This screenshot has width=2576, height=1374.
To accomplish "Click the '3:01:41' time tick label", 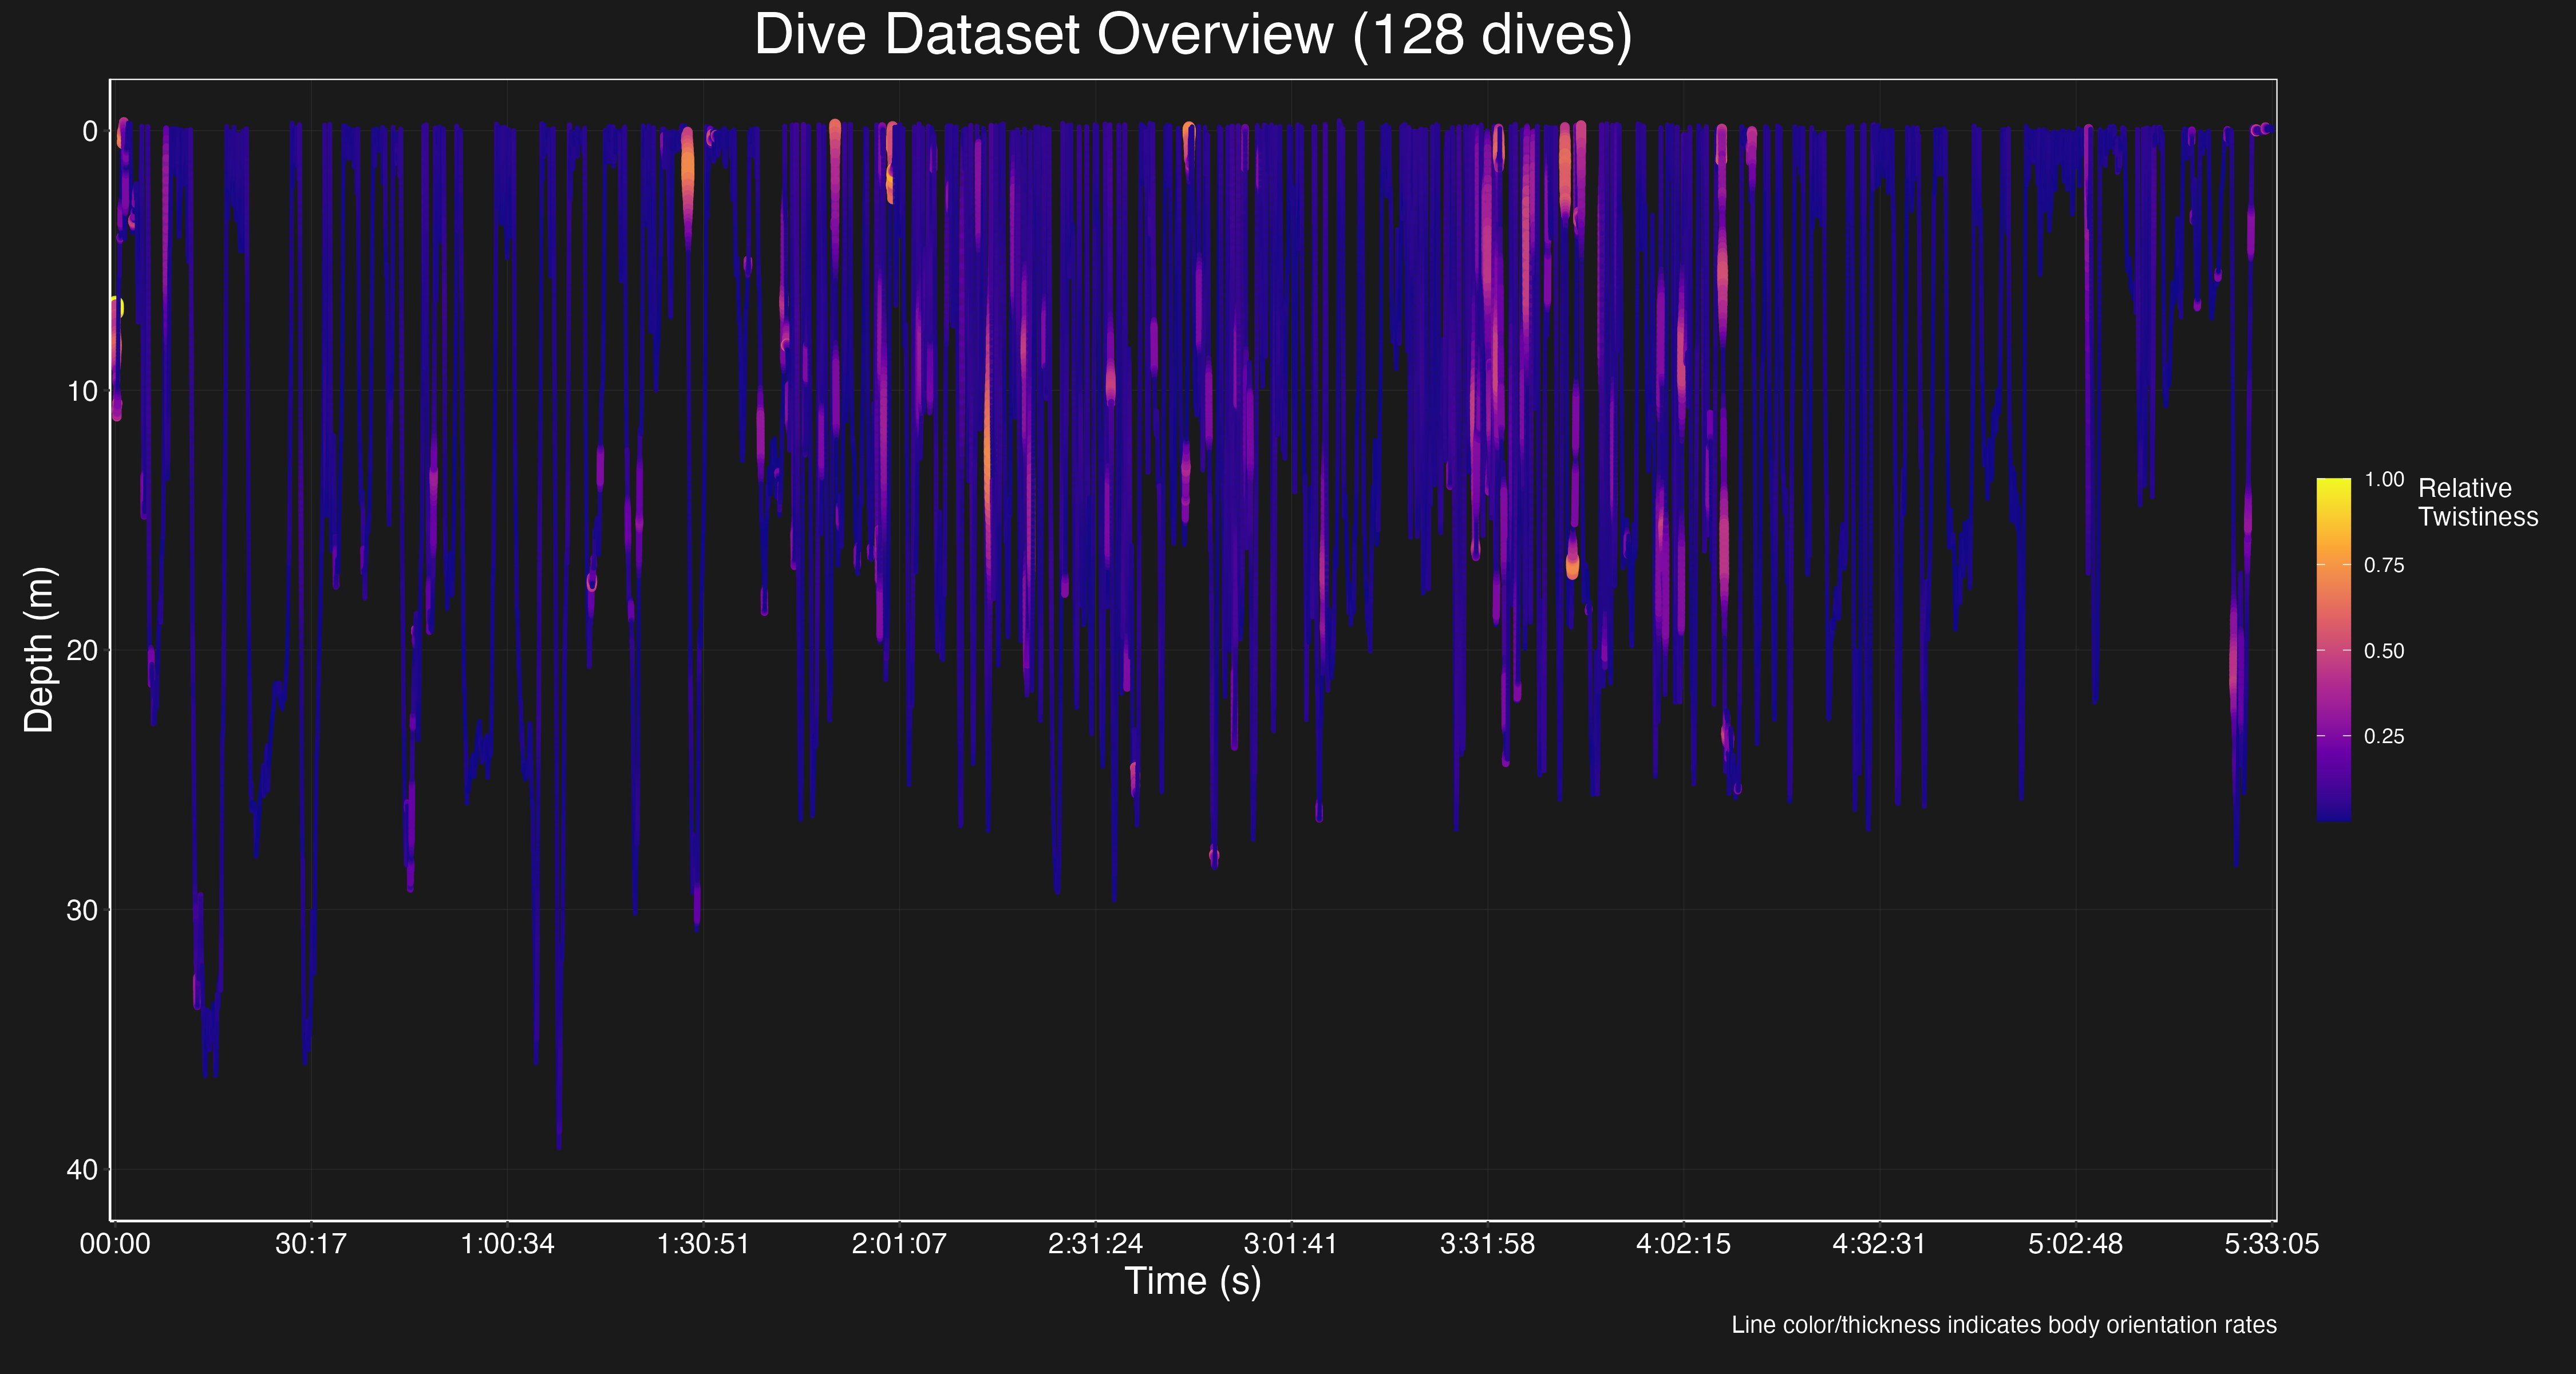I will [x=1291, y=1244].
